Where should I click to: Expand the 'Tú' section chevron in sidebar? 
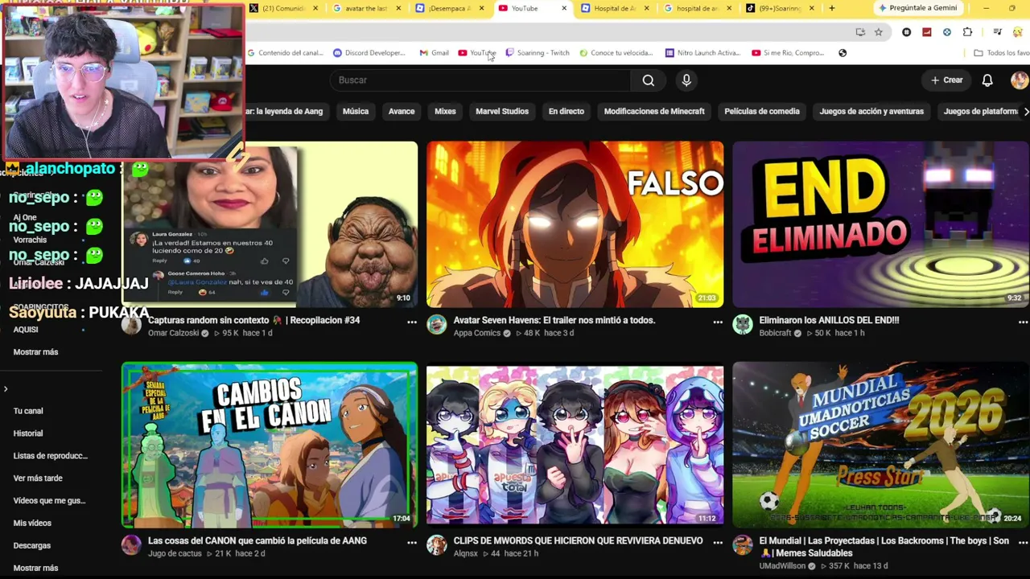[6, 389]
